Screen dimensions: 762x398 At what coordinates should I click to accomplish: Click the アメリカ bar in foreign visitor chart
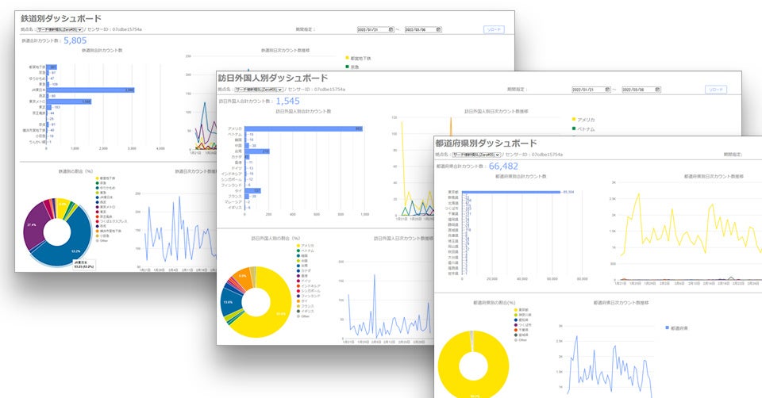tap(304, 128)
